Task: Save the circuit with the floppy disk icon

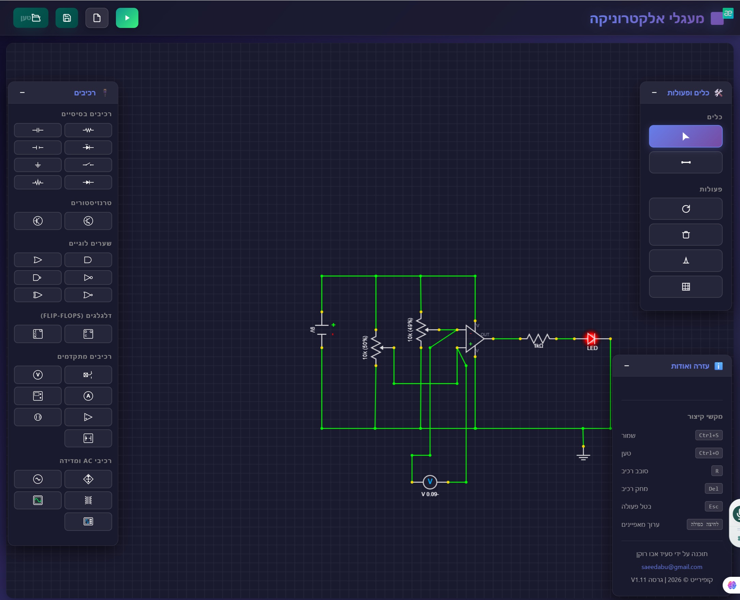Action: click(x=67, y=18)
